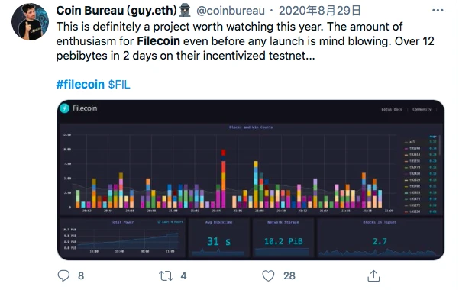Viewport: 459px width, 290px height.
Task: Open the embedded Filecoin dashboard image
Action: [x=251, y=179]
